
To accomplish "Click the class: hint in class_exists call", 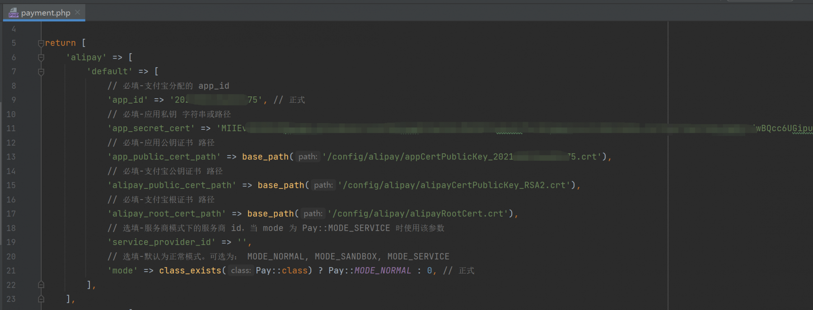I will click(x=241, y=270).
